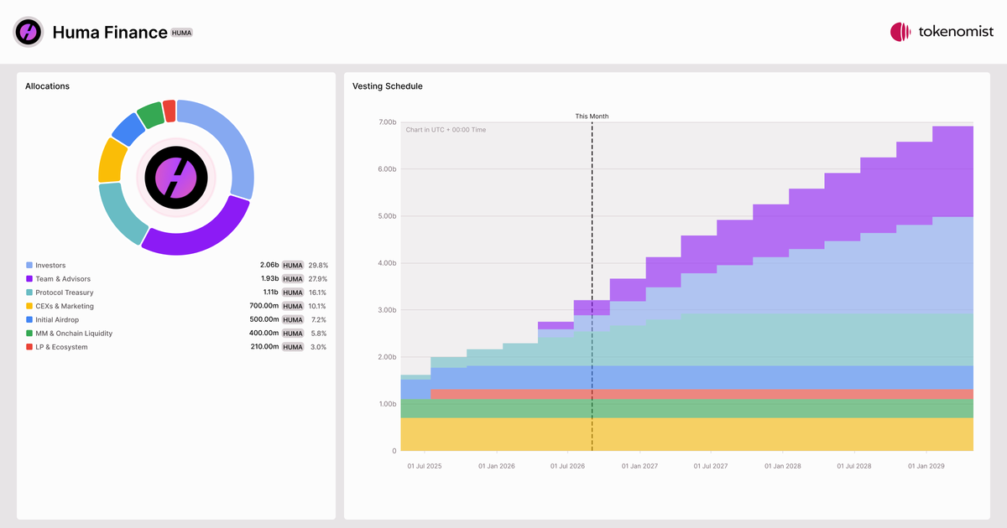Click the tokenomist logo icon
Screen dimensions: 1007x528
(x=900, y=32)
